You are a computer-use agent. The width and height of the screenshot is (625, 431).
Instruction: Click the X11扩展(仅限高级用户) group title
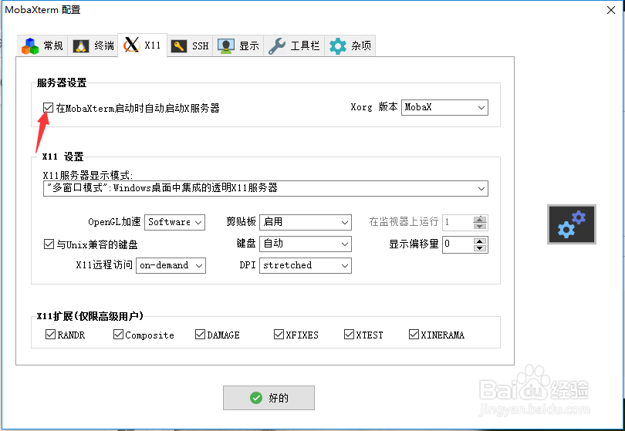(x=90, y=316)
